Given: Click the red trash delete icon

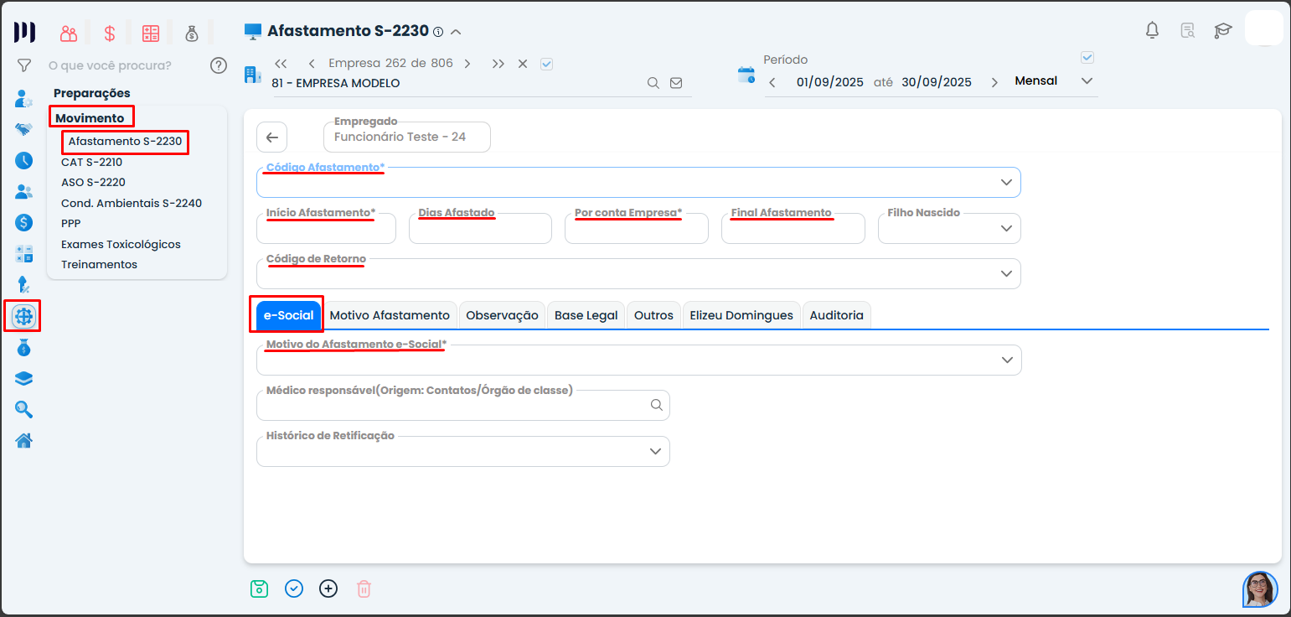Looking at the screenshot, I should [364, 588].
